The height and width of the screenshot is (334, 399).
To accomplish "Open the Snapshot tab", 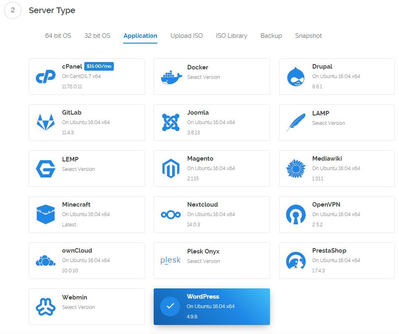I will [x=309, y=36].
